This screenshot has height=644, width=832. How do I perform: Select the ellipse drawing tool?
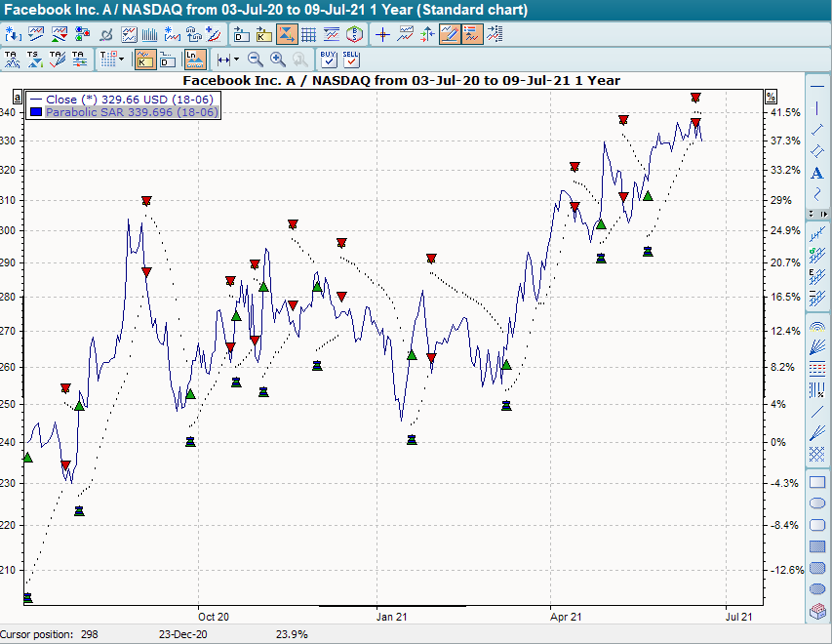817,503
